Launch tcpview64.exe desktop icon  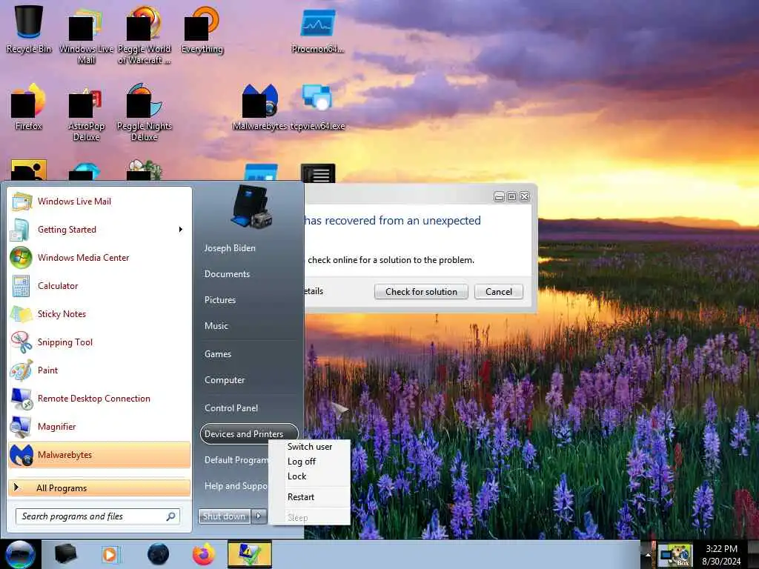(317, 107)
